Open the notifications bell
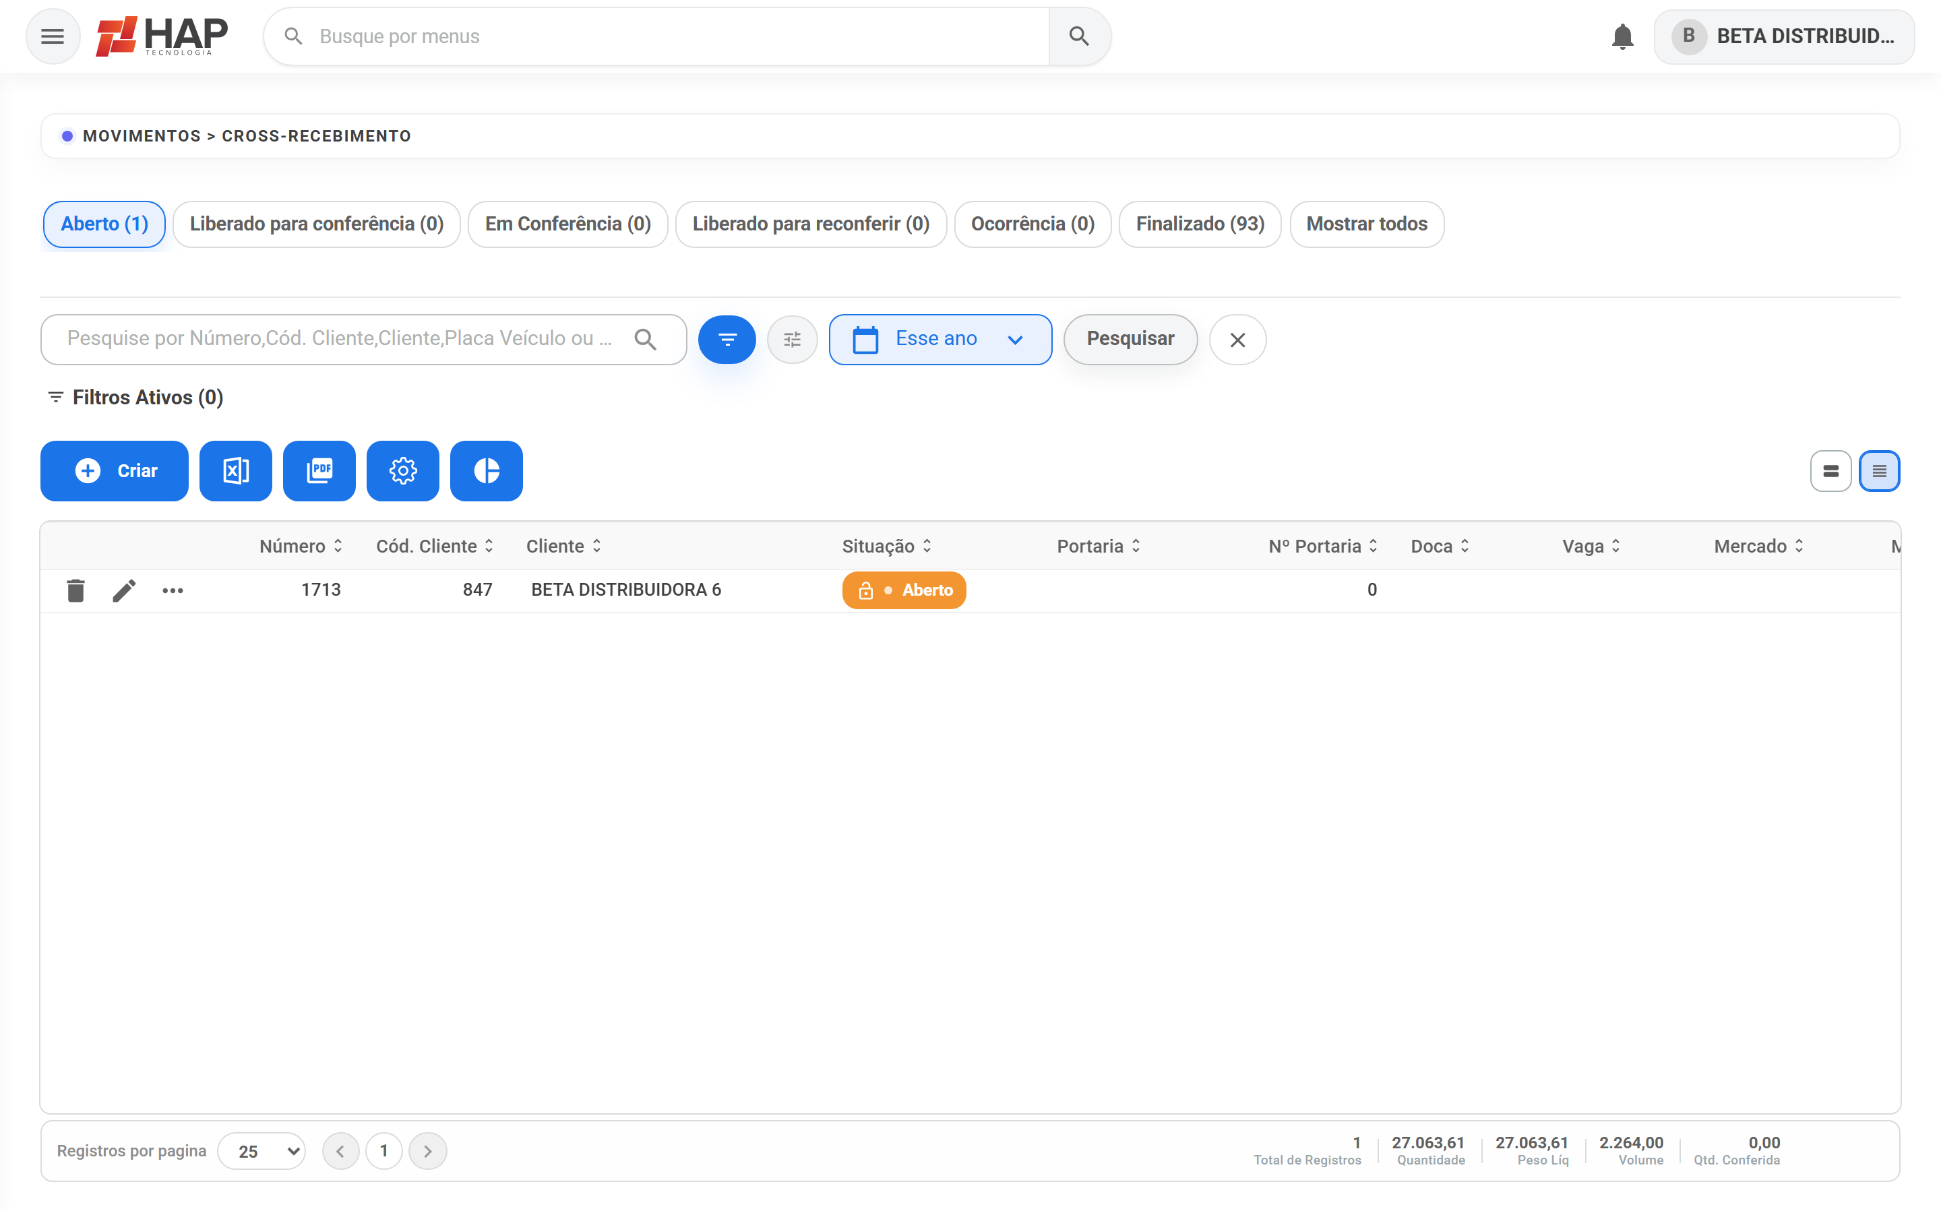Screen dimensions: 1941x1213 tap(1622, 36)
